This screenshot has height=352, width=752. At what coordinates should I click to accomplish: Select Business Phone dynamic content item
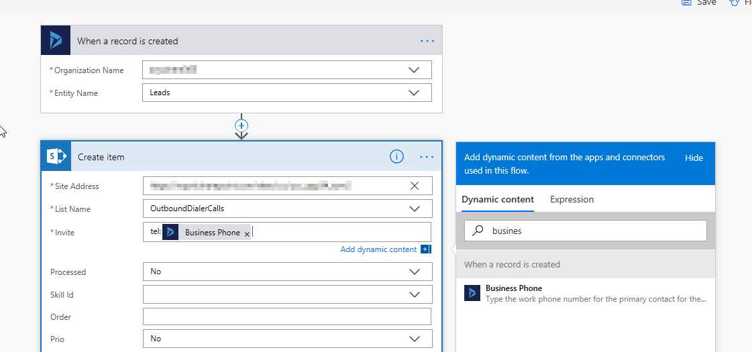pos(585,293)
